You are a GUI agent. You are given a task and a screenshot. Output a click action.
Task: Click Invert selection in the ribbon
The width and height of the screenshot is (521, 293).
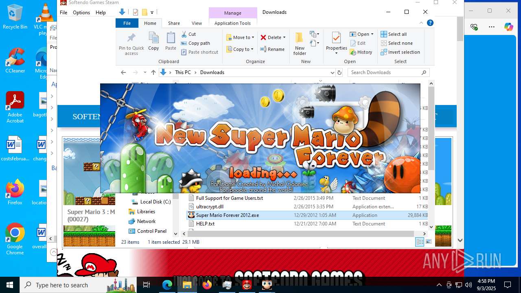coord(400,52)
